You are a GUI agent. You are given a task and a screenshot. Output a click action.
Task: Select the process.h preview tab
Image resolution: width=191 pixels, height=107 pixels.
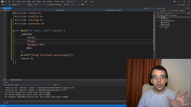click(147, 8)
